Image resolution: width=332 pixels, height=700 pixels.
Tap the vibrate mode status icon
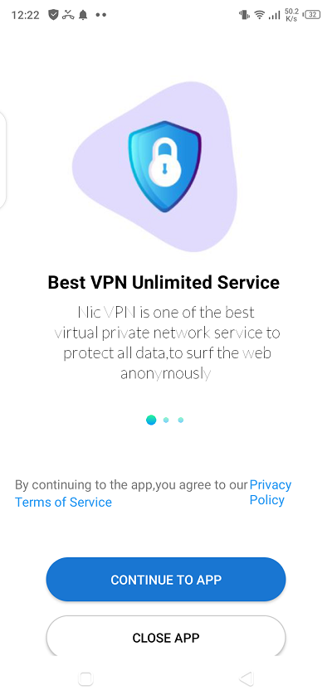(244, 15)
